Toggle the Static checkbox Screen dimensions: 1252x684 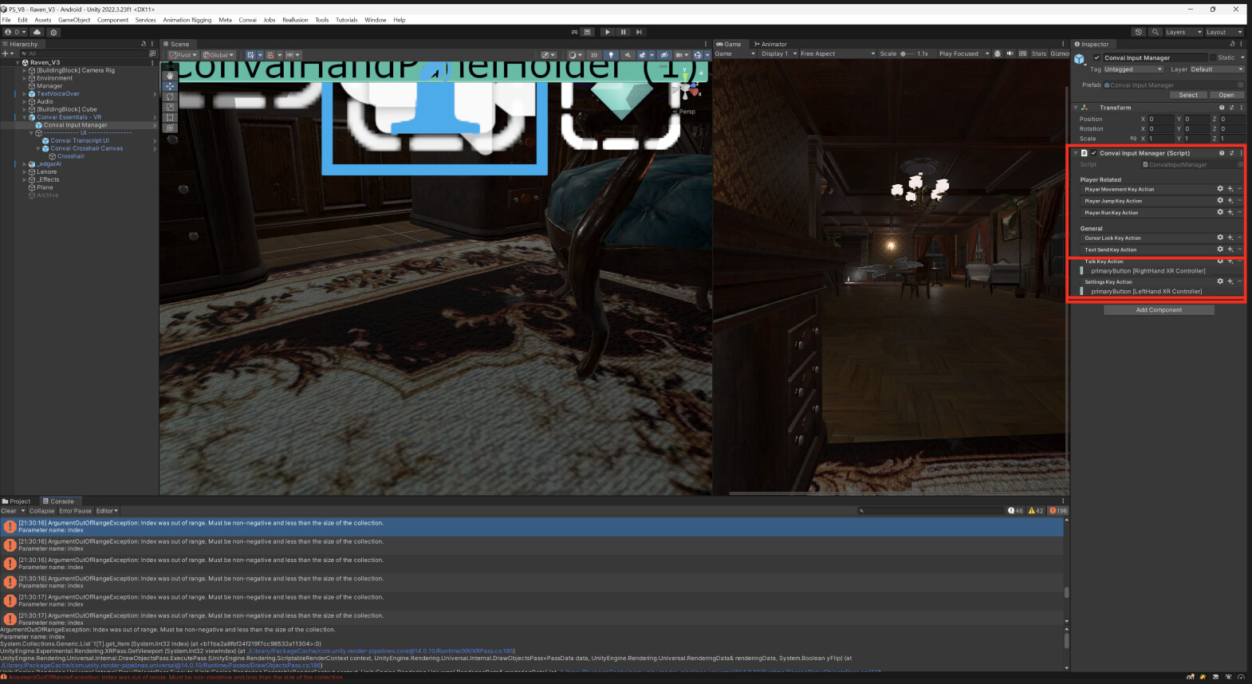(x=1213, y=57)
